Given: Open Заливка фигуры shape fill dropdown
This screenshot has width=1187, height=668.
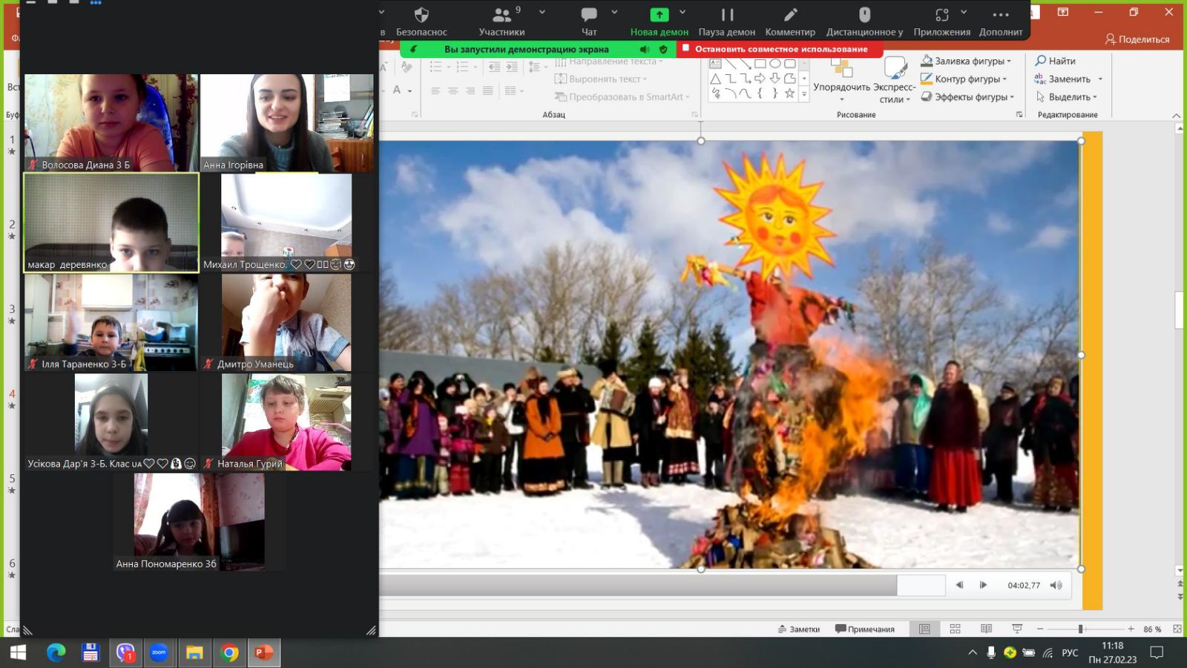Looking at the screenshot, I should 967,61.
